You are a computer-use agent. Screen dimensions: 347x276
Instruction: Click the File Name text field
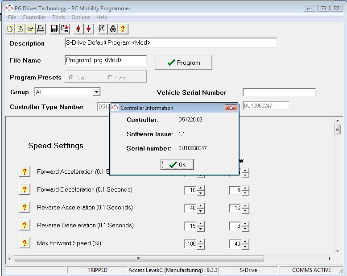tap(106, 60)
